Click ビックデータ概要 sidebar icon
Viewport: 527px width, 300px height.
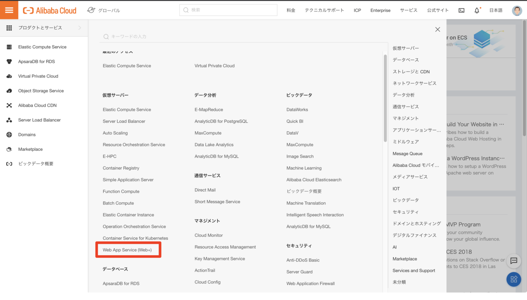pos(9,164)
